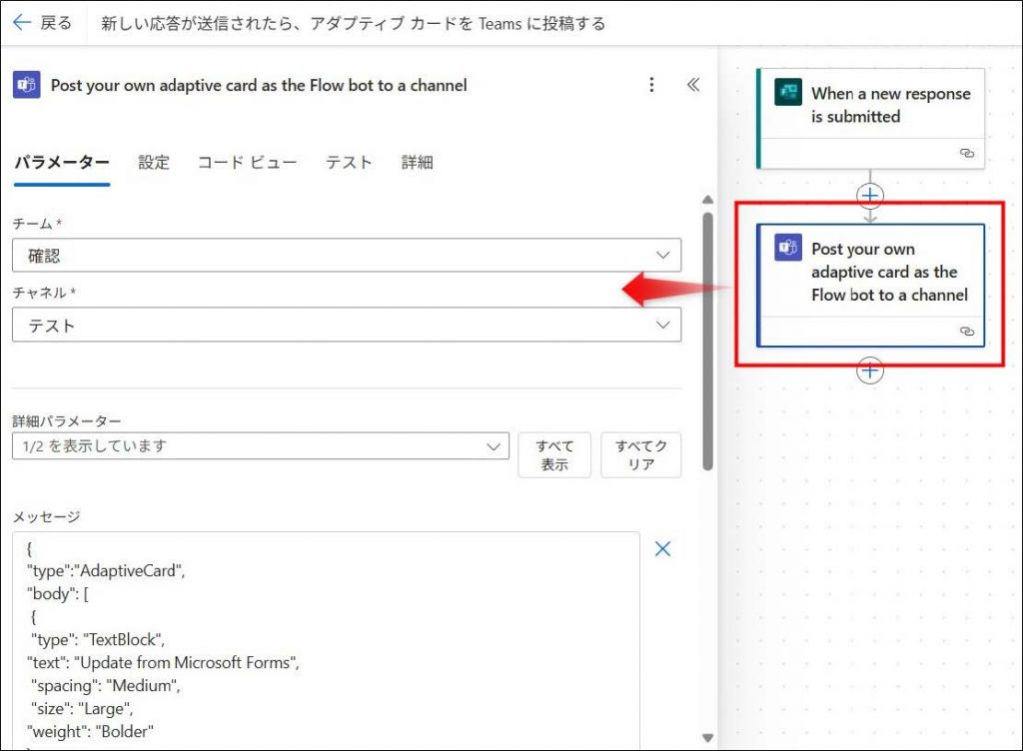The image size is (1023, 751).
Task: Open the テスト tab
Action: pos(349,163)
